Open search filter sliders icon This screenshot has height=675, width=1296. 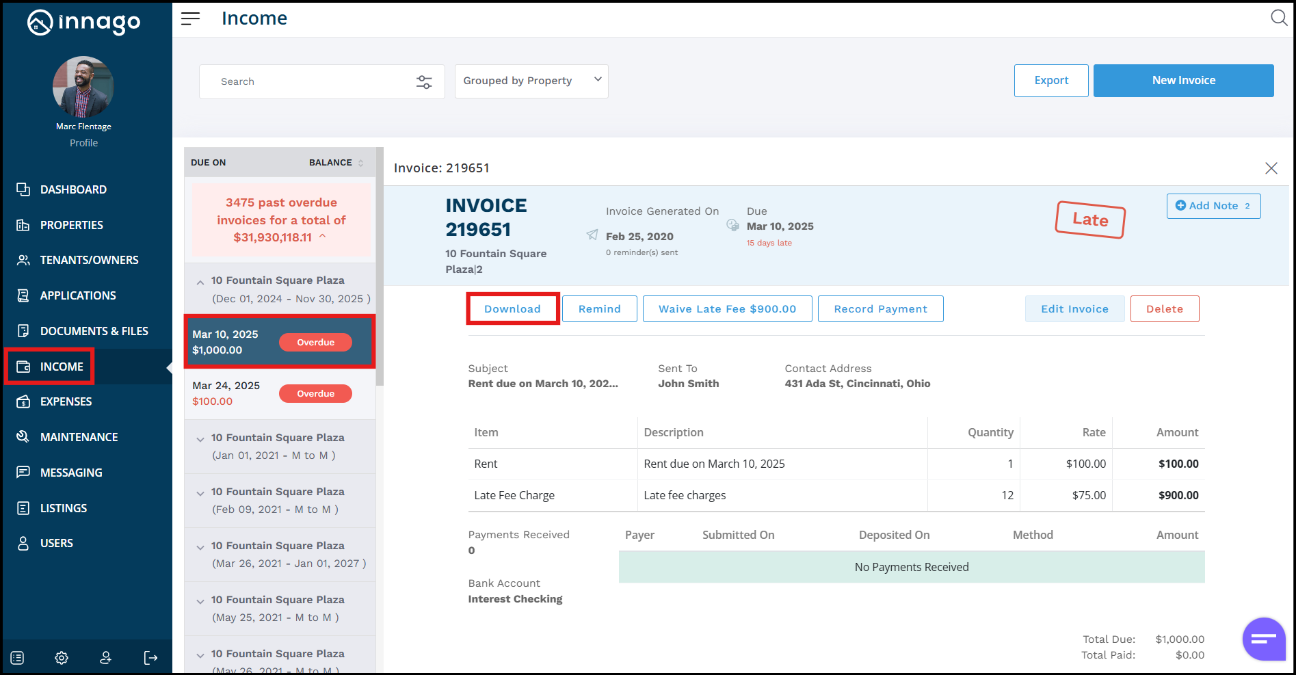[424, 82]
